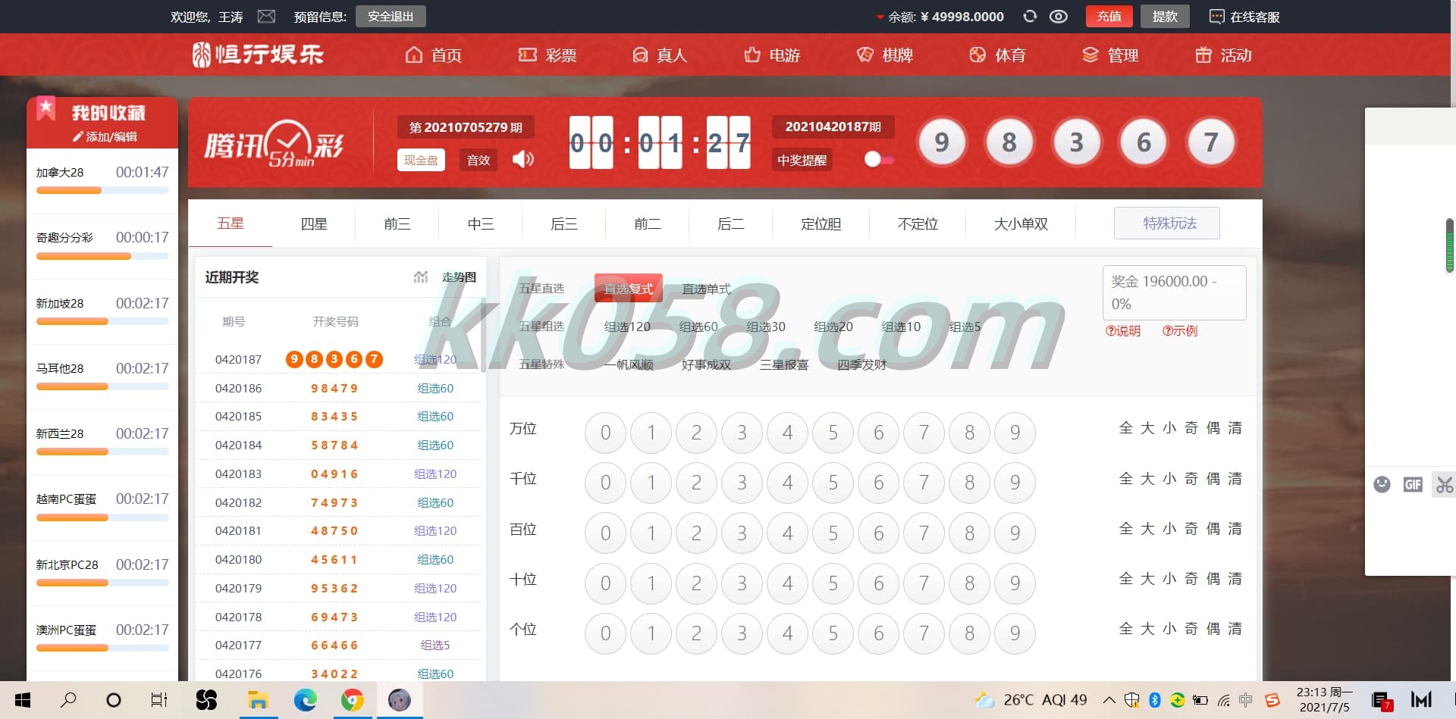This screenshot has height=719, width=1456.
Task: Click Sogou input icon in tray
Action: [1272, 700]
